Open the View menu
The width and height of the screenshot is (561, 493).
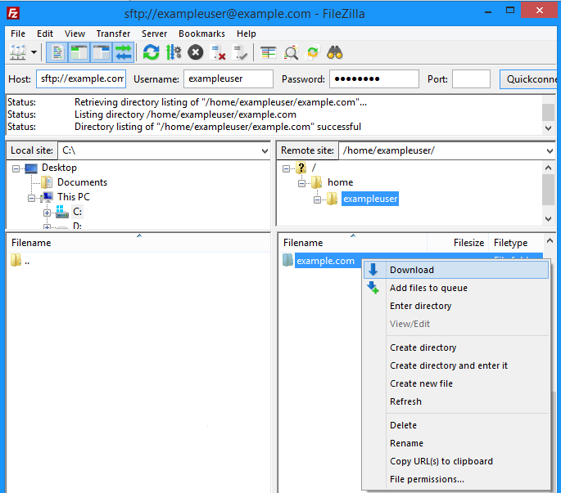click(x=75, y=34)
